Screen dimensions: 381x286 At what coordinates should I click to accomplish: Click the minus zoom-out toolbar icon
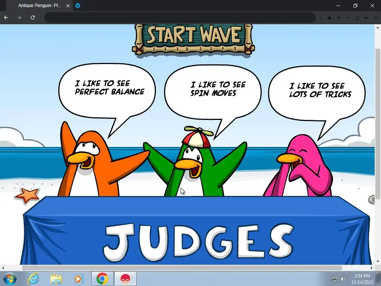click(348, 18)
